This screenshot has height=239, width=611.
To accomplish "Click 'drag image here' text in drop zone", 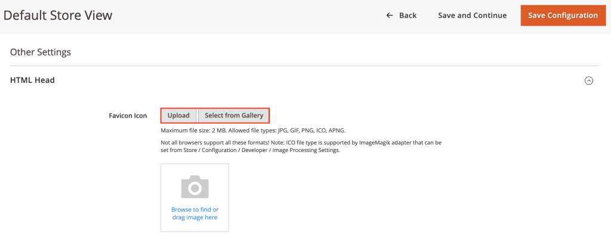I will [195, 218].
